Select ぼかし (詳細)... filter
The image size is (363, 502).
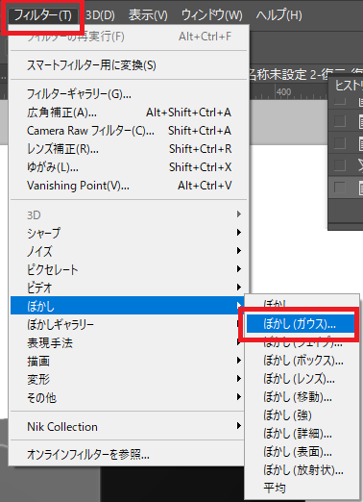(x=302, y=434)
